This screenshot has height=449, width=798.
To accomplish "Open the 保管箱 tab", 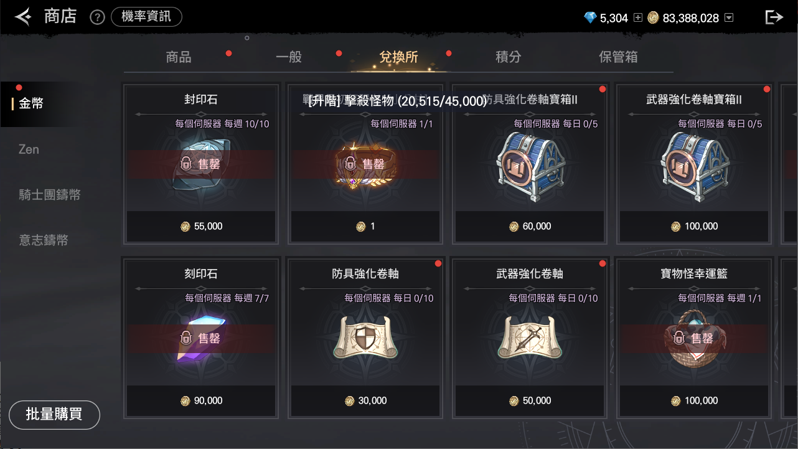I will [x=618, y=57].
